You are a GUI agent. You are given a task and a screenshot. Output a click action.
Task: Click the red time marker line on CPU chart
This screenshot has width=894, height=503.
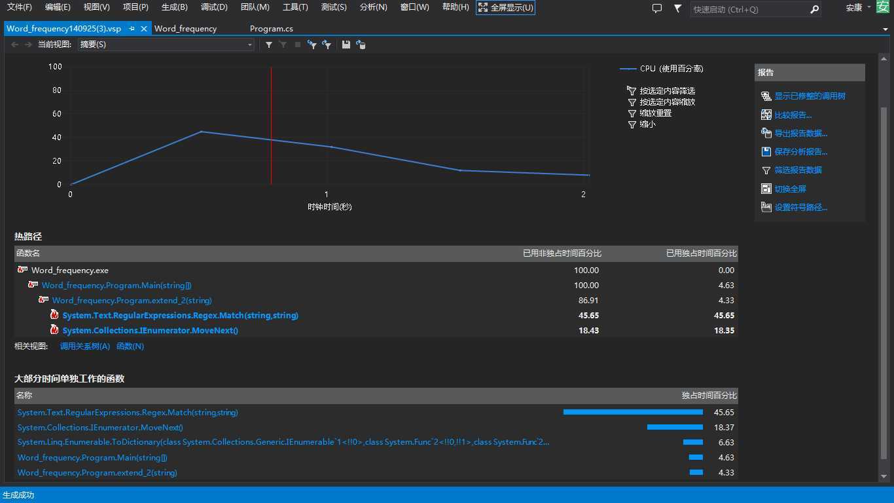pyautogui.click(x=271, y=126)
